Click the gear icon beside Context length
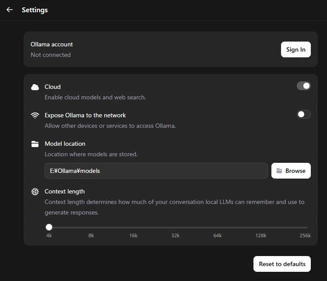 (35, 192)
